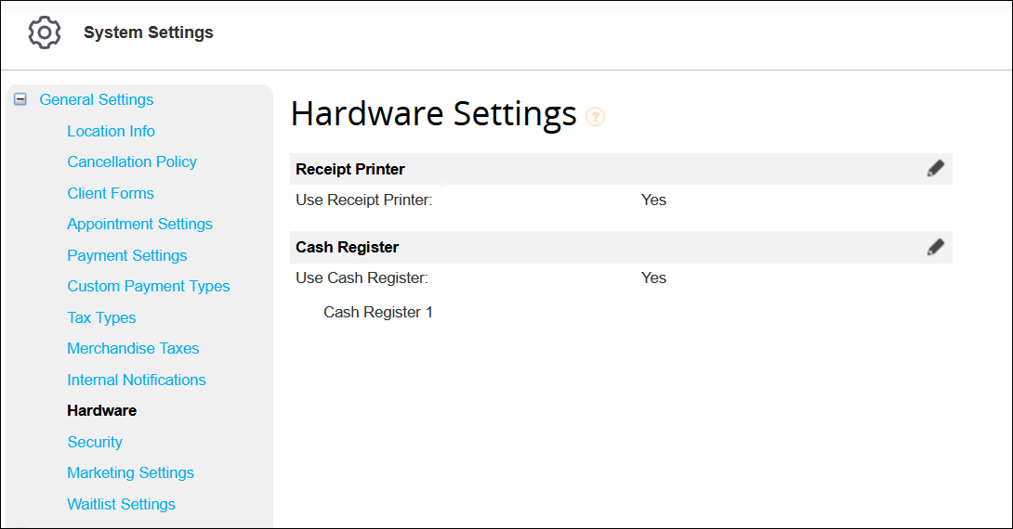
Task: Click the Yes value for Receipt Printer
Action: [653, 200]
